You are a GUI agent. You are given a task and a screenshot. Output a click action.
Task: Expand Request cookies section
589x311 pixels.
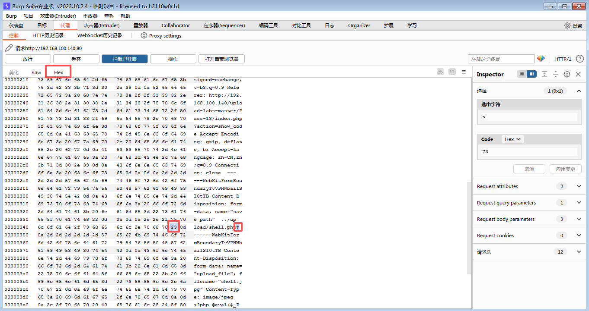(x=579, y=236)
